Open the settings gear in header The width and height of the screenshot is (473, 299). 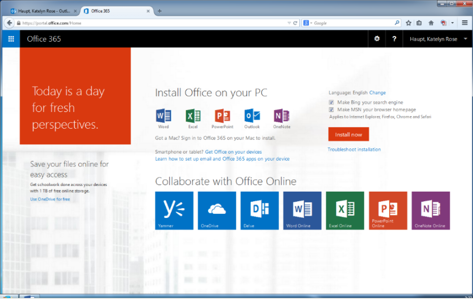pos(377,39)
